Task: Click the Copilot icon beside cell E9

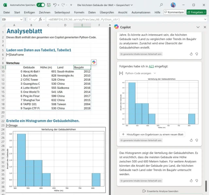Action: pyautogui.click(x=94, y=62)
